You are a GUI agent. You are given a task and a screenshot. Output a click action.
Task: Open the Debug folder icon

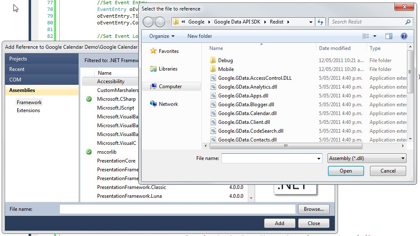[213, 60]
